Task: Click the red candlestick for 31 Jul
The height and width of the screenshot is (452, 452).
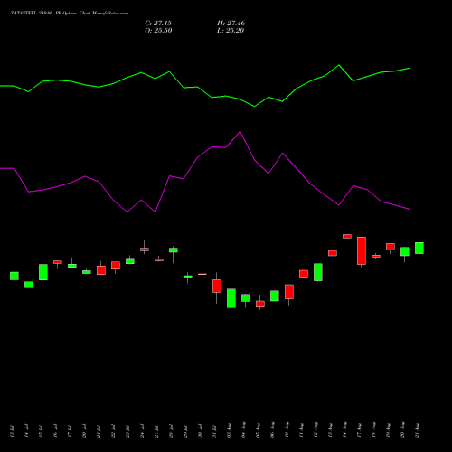Action: pyautogui.click(x=217, y=286)
